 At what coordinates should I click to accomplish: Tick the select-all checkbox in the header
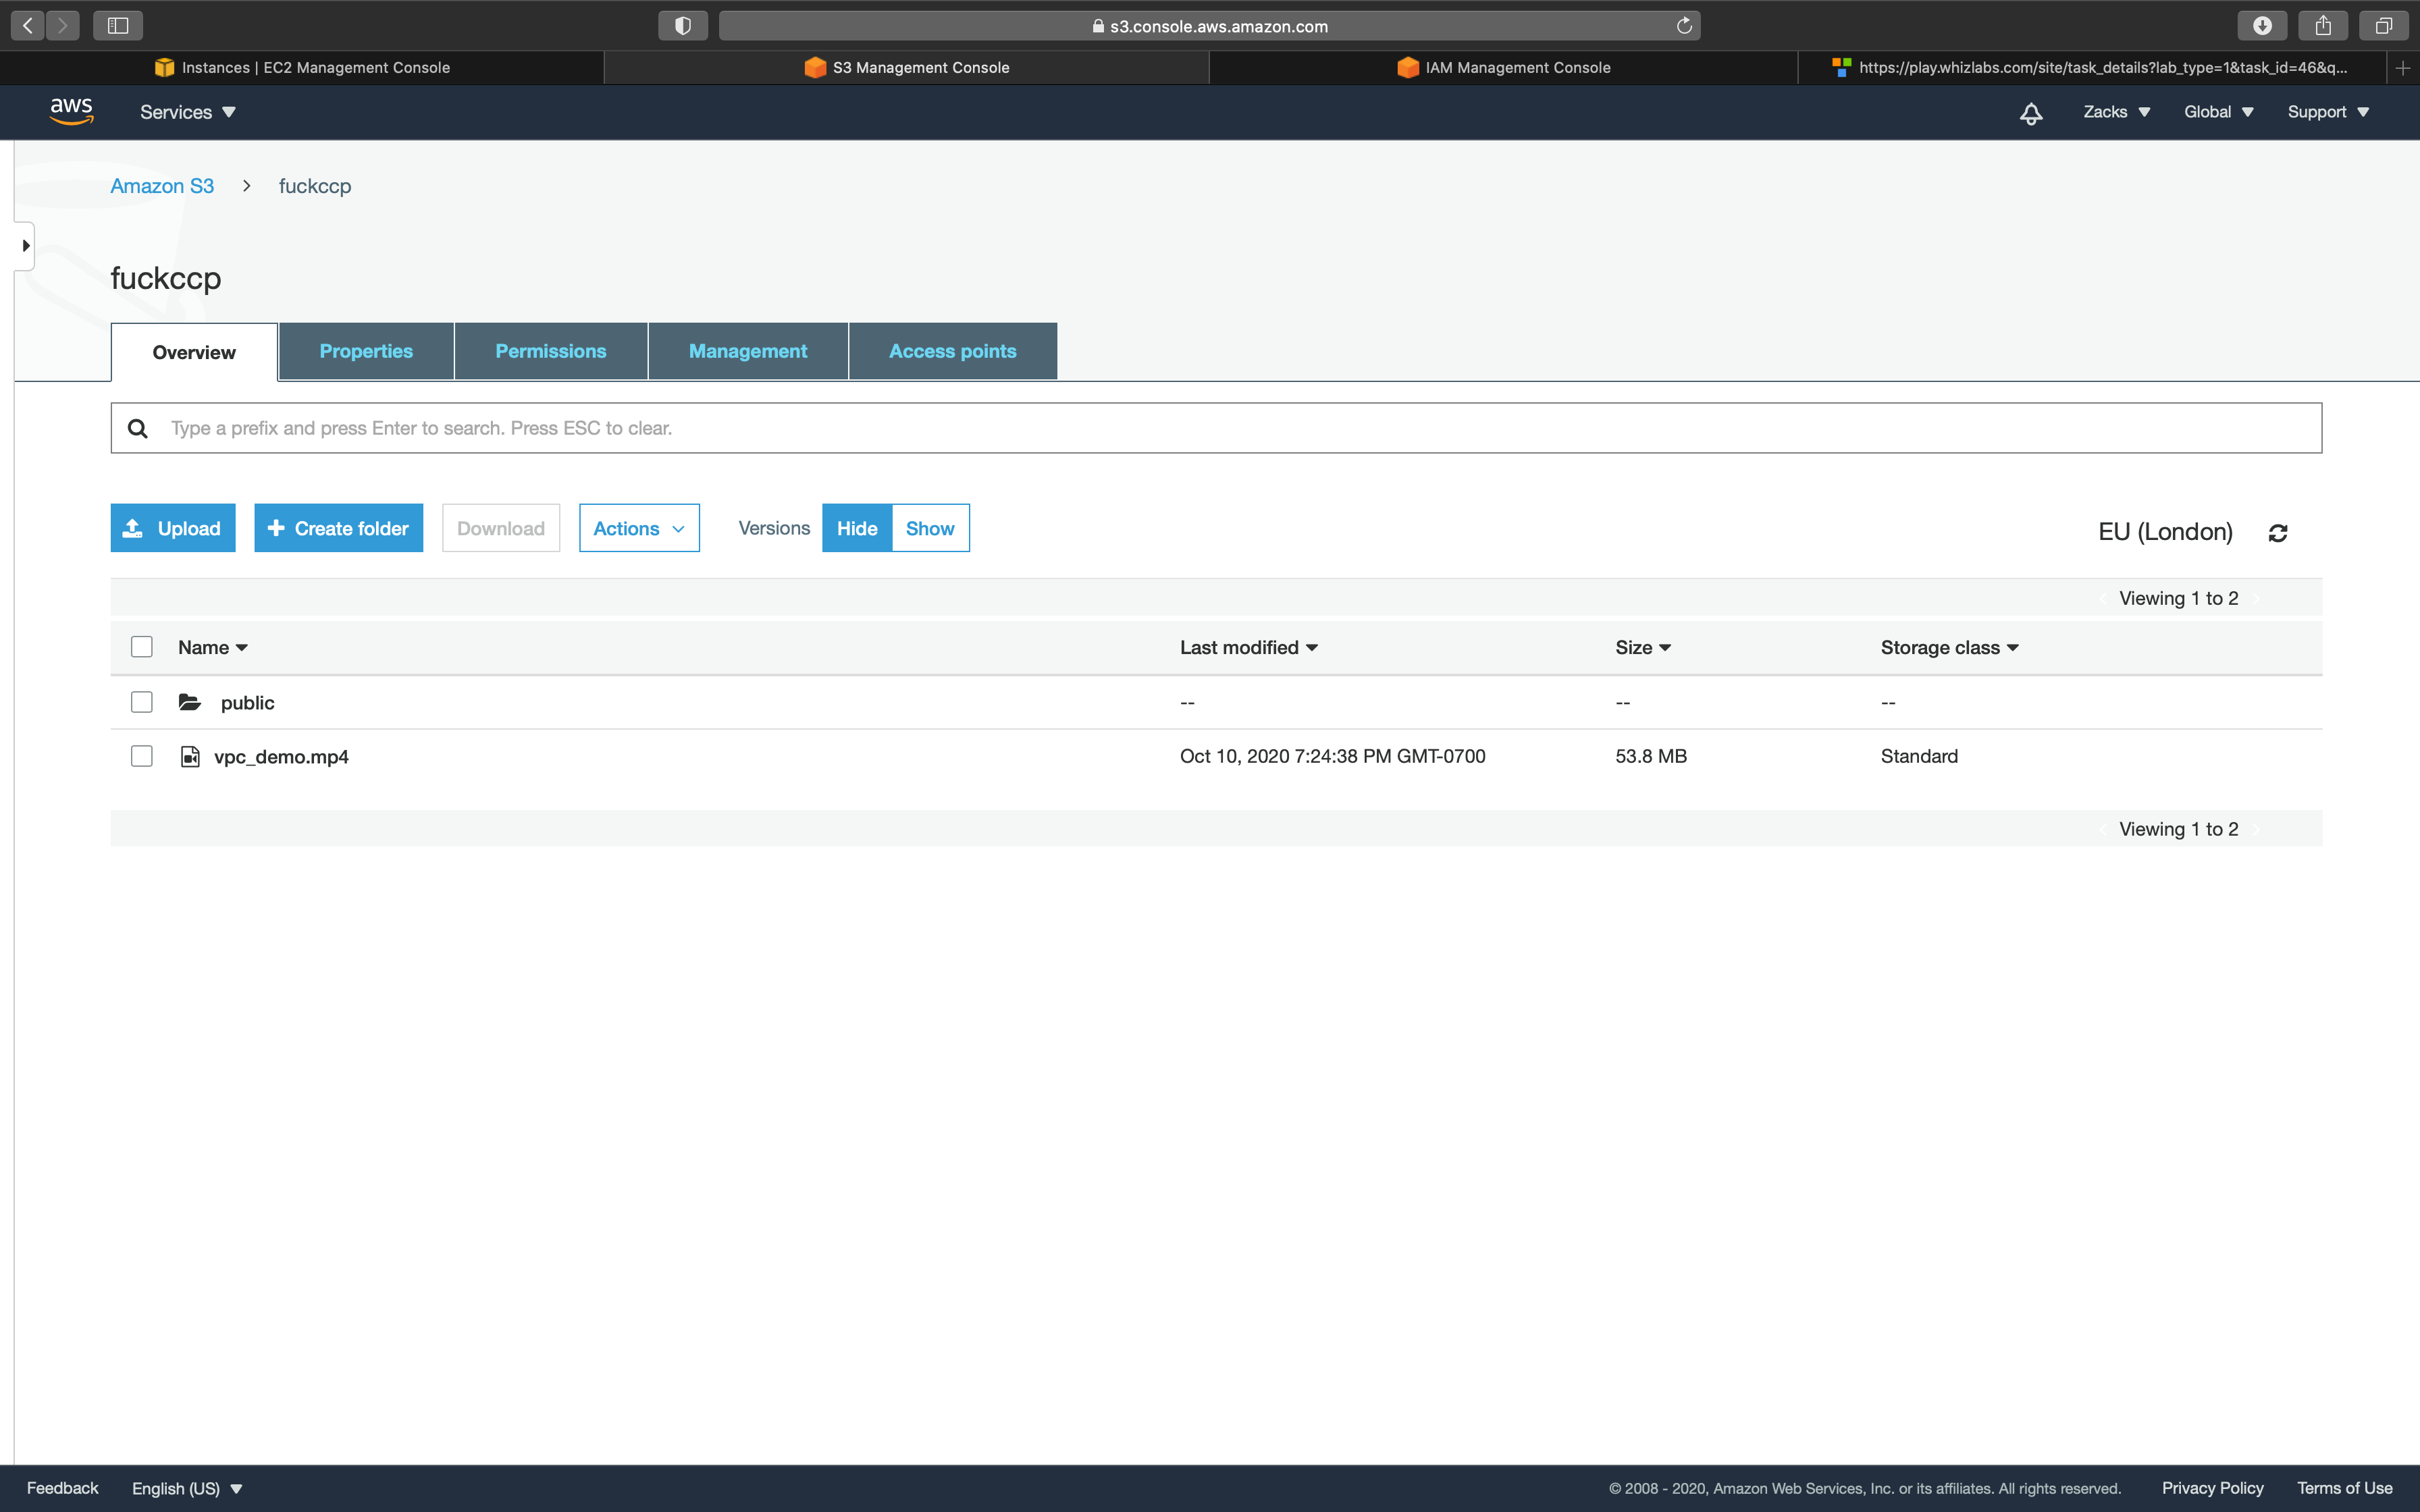pyautogui.click(x=142, y=647)
